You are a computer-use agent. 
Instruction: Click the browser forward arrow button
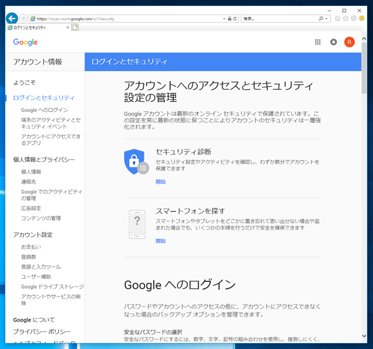tap(23, 18)
